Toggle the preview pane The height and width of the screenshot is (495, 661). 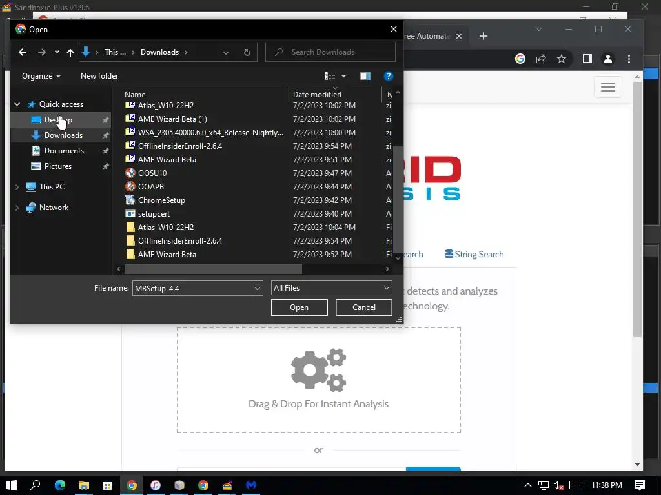[365, 76]
